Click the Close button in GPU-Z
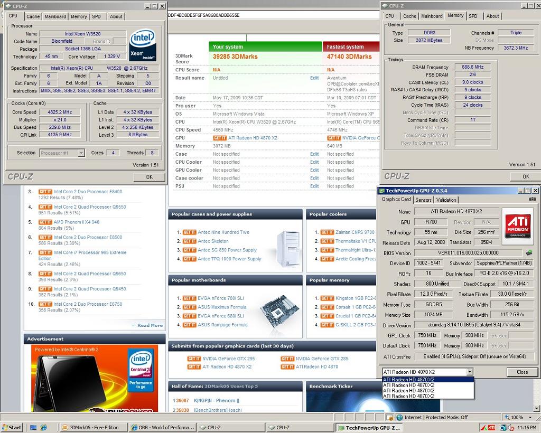Viewport: 541px width, 433px height. click(522, 372)
